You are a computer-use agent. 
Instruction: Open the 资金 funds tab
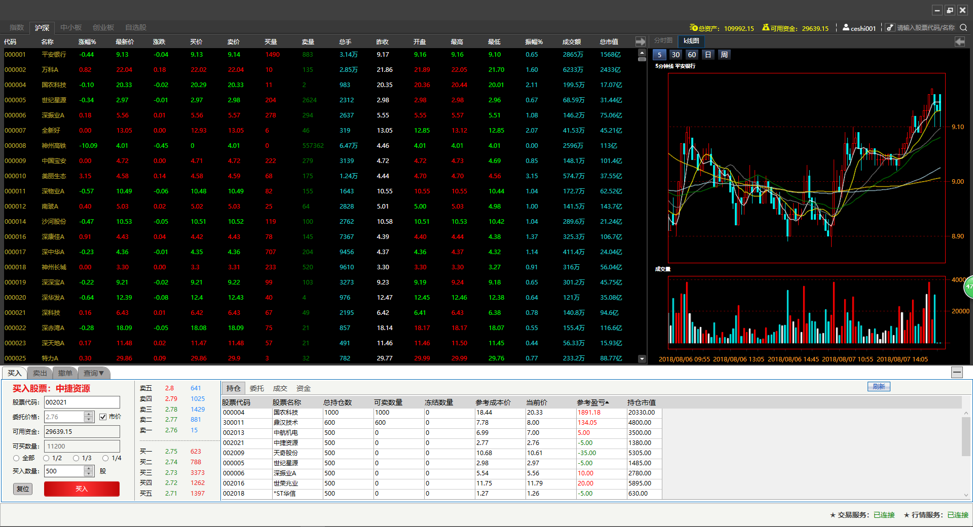[x=304, y=388]
